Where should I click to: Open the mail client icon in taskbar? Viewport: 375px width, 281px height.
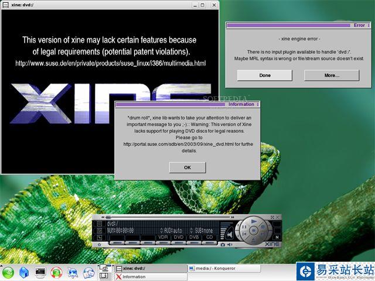coord(88,273)
